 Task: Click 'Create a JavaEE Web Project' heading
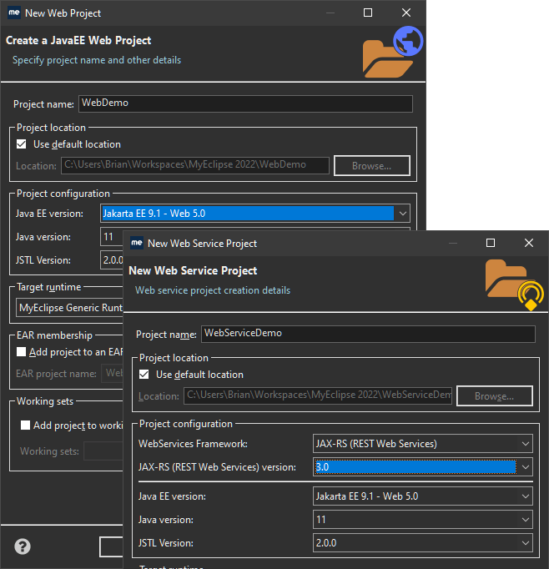click(x=78, y=40)
